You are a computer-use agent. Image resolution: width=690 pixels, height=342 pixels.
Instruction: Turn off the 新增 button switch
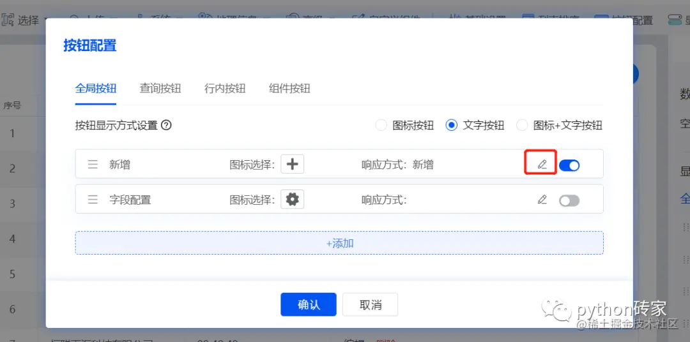click(x=569, y=165)
